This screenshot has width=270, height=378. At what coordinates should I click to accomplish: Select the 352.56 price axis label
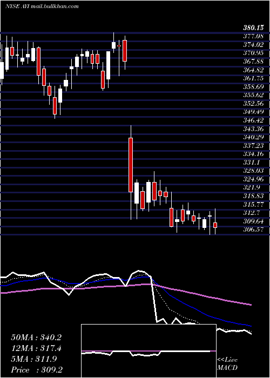253,104
